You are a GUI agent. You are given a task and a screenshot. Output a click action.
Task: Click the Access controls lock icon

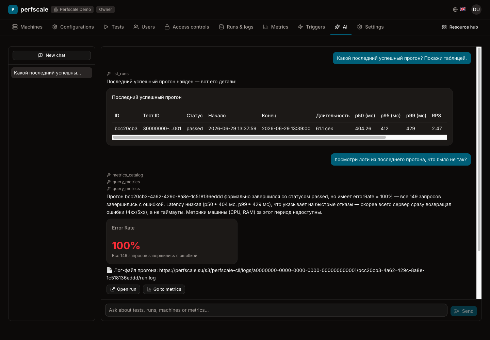(167, 27)
